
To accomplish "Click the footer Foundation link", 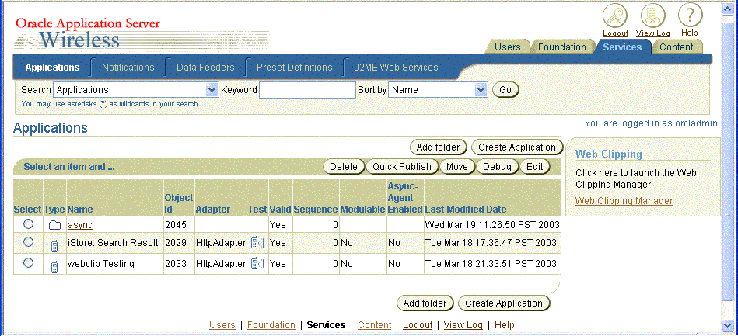I will [271, 324].
